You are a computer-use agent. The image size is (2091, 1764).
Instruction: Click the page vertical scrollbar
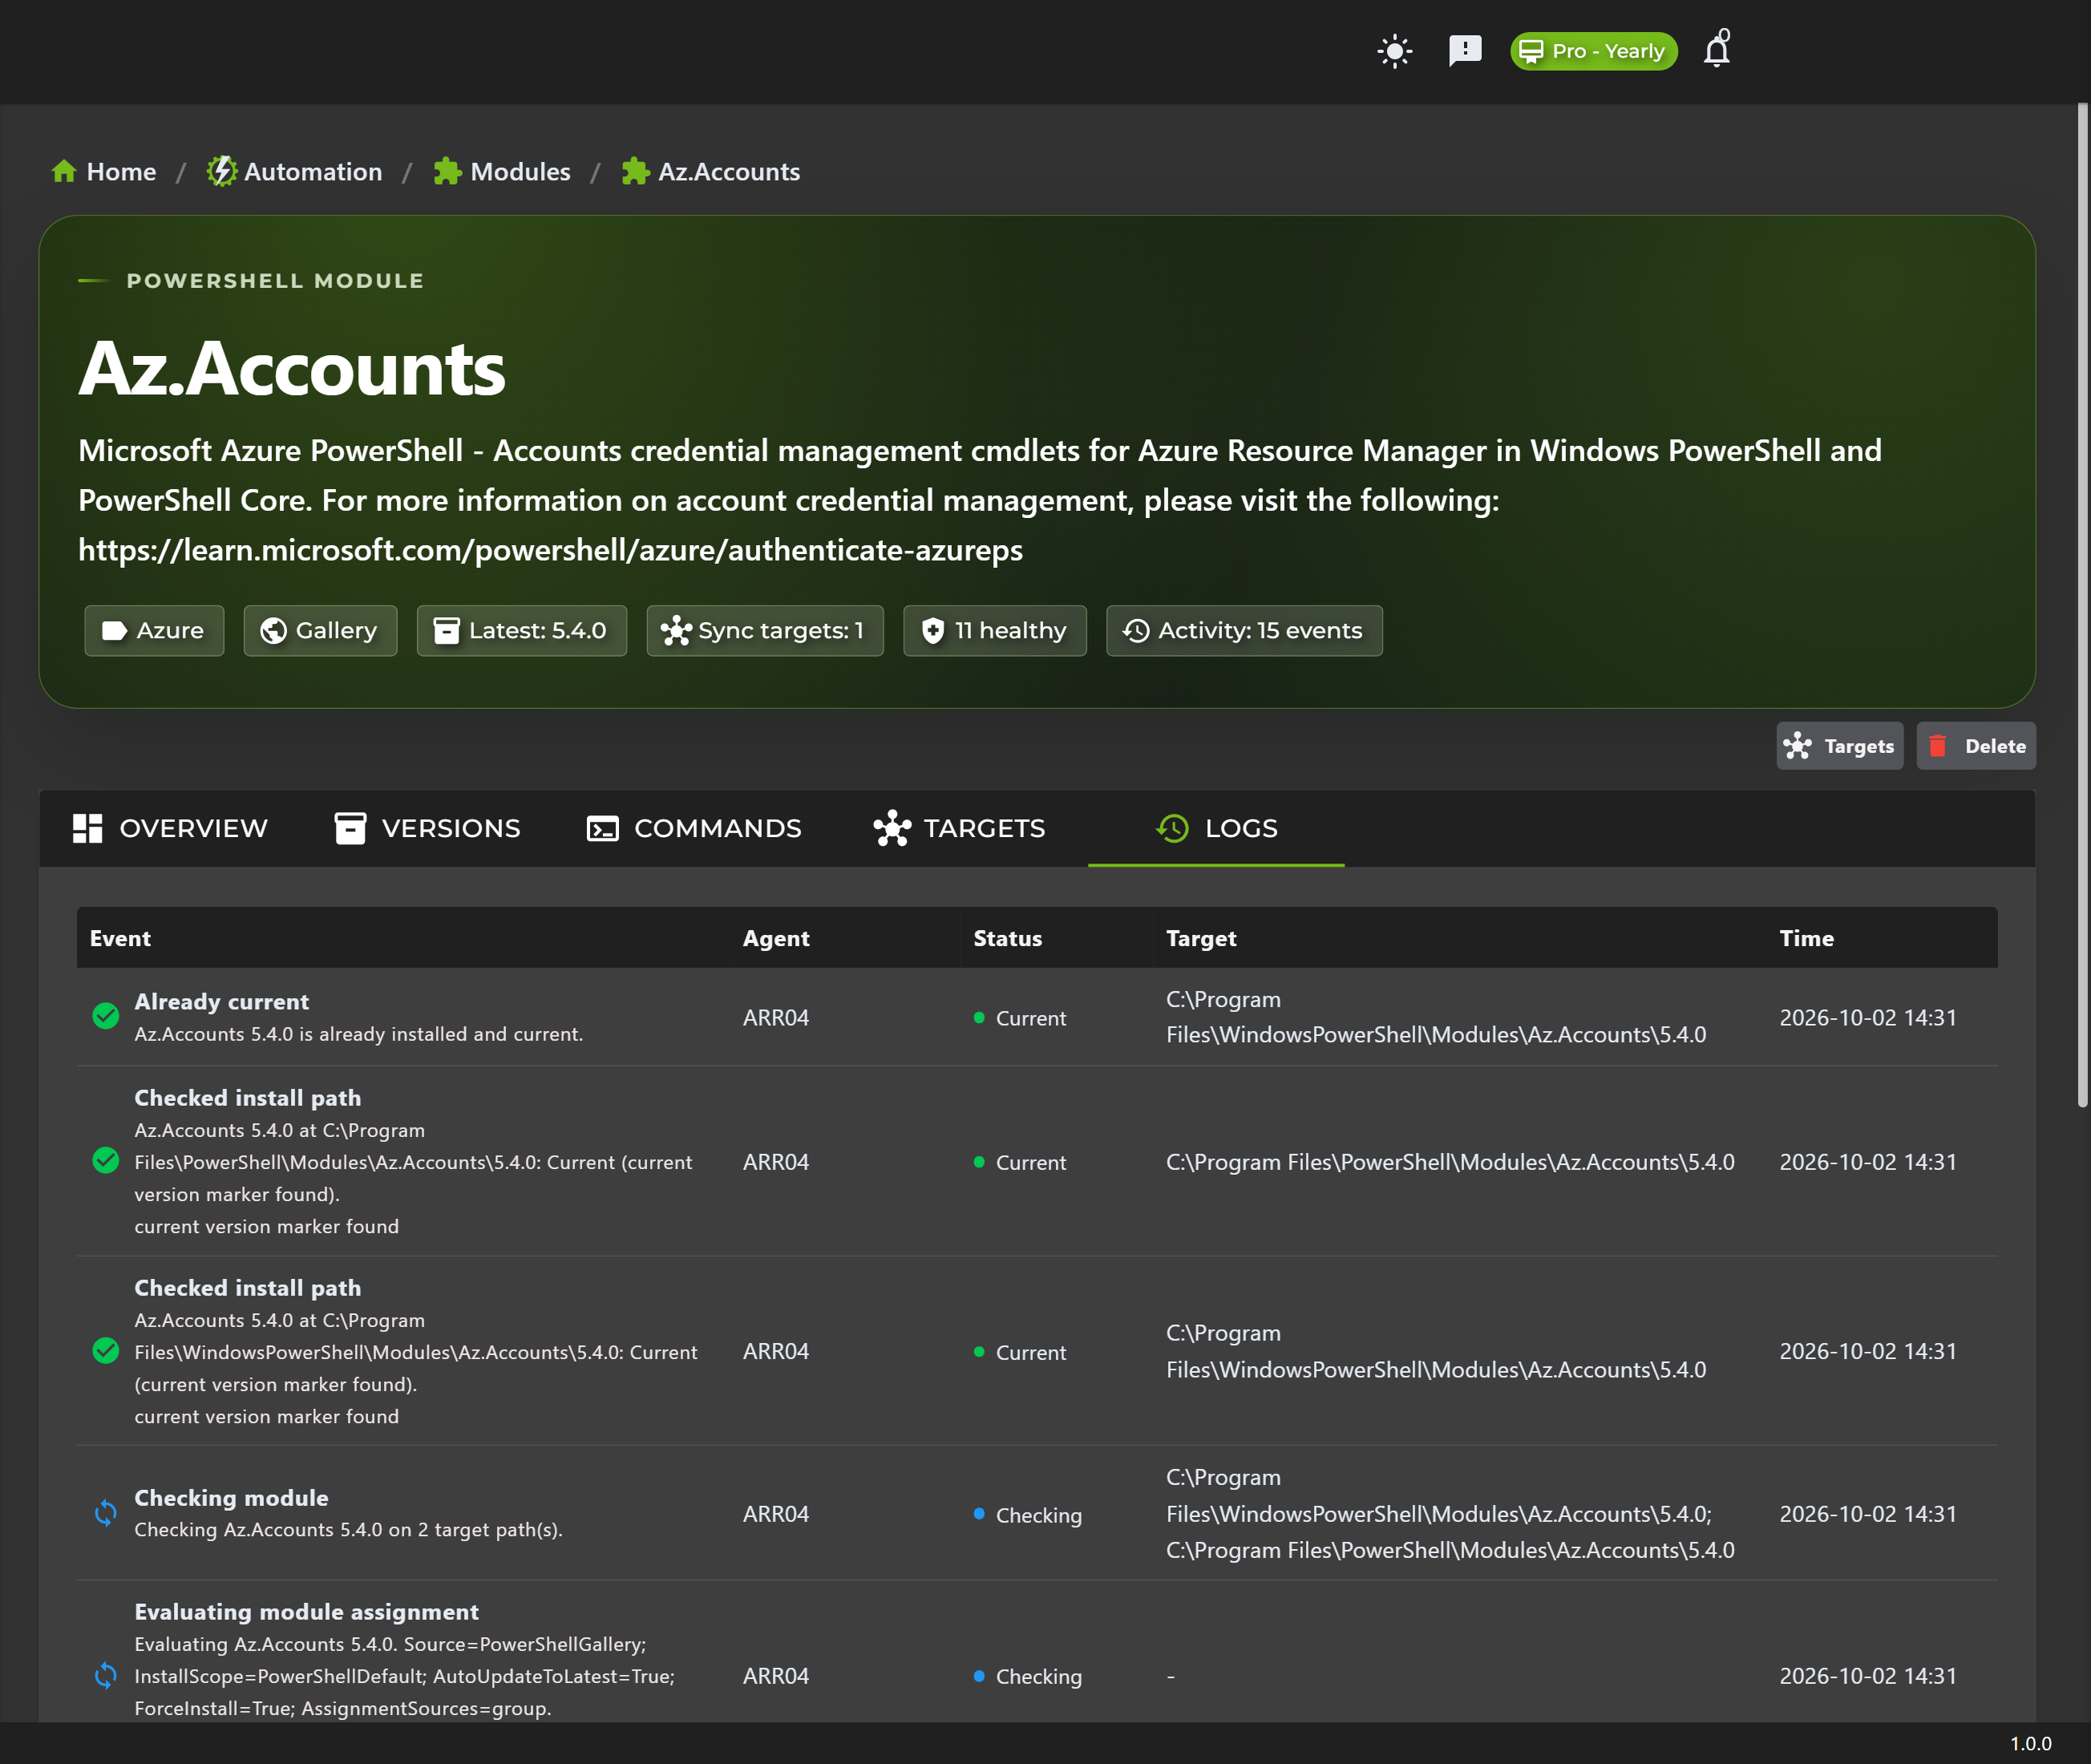(x=2083, y=605)
